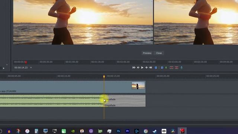Click the red marker at the overview ruler start
This screenshot has height=134, width=238.
[x=26, y=62]
